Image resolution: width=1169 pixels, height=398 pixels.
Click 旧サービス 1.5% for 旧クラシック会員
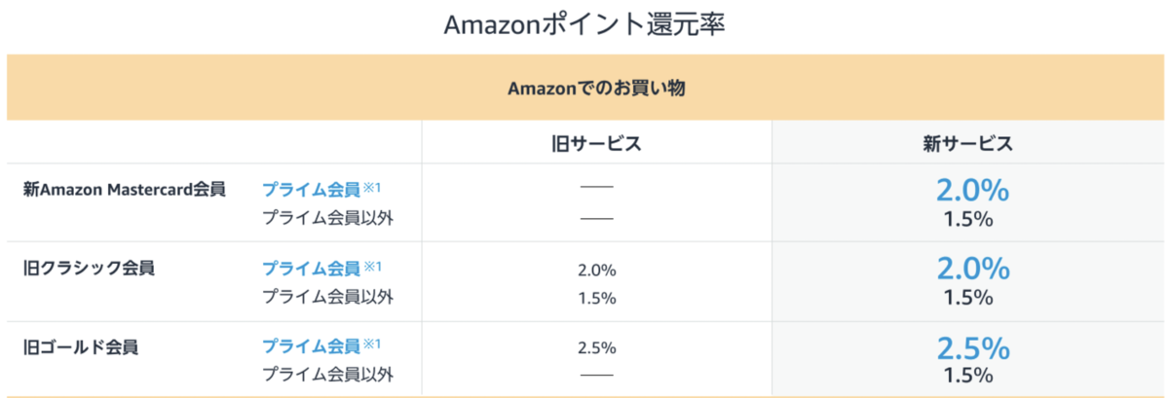pos(596,298)
